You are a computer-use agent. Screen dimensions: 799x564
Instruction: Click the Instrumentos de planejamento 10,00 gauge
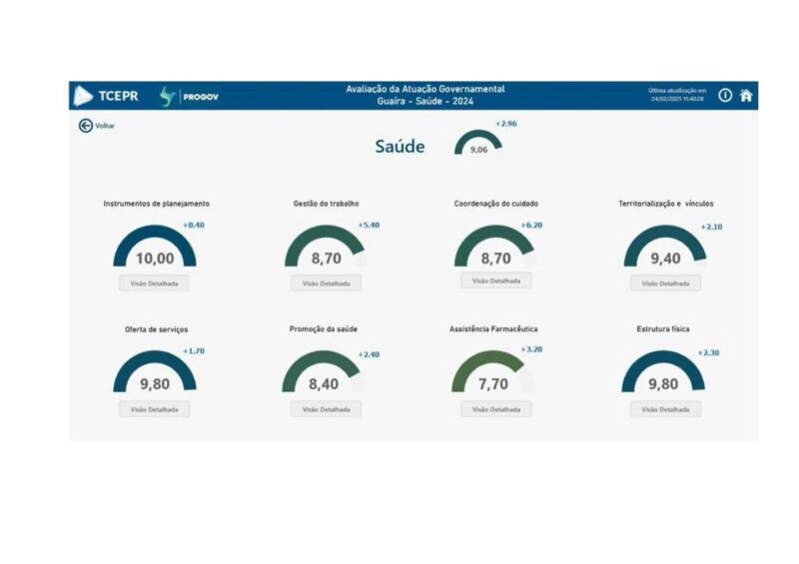[x=154, y=250]
